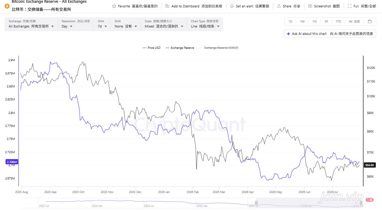Viewport: 382px width, 210px height.
Task: Click the sparkle icon in Ask AI
Action: point(288,34)
